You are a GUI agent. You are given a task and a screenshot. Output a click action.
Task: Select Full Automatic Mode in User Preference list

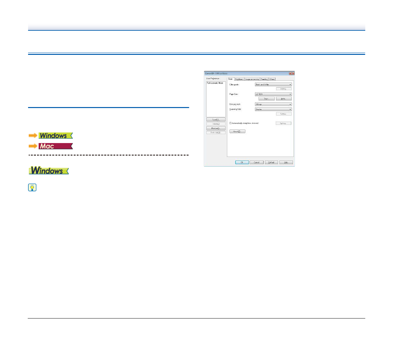pos(215,83)
